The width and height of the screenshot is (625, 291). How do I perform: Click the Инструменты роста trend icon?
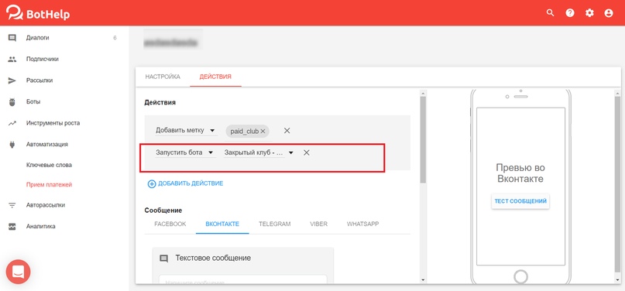[x=12, y=123]
